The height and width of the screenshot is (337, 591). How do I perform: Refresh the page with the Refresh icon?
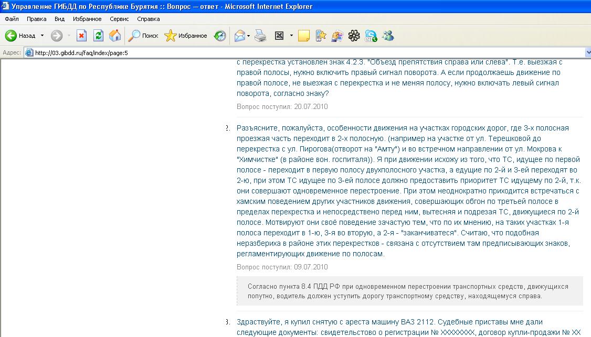[98, 36]
